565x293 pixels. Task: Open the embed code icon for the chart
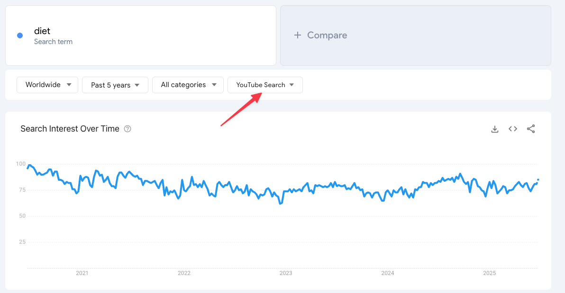point(512,128)
